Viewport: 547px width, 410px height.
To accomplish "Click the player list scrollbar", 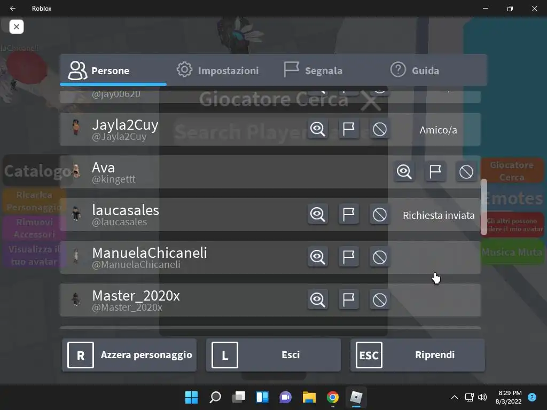I will (483, 207).
